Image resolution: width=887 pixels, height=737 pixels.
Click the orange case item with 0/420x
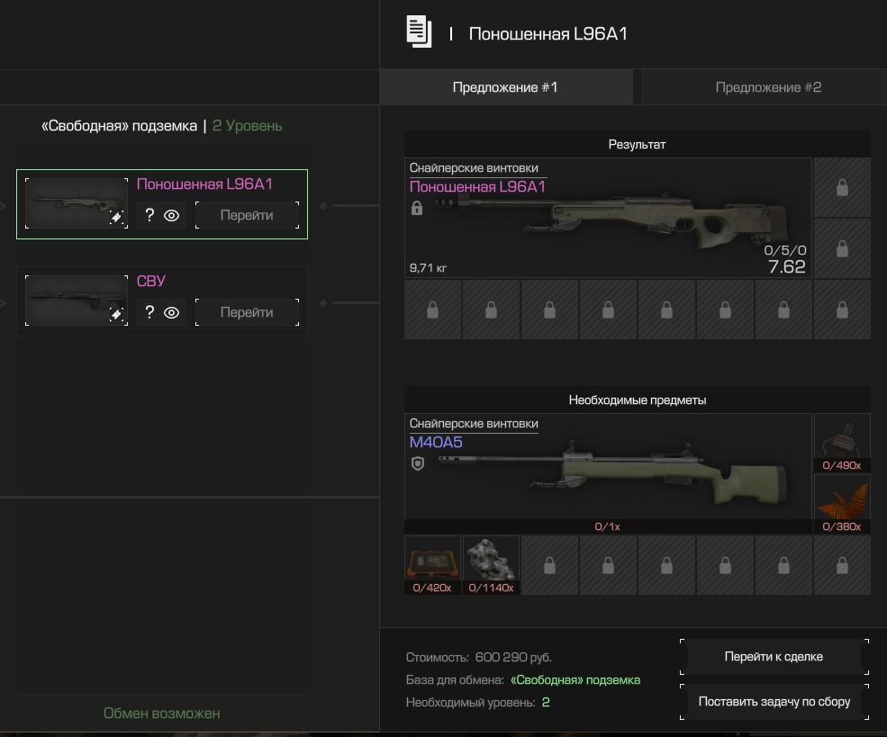(432, 564)
